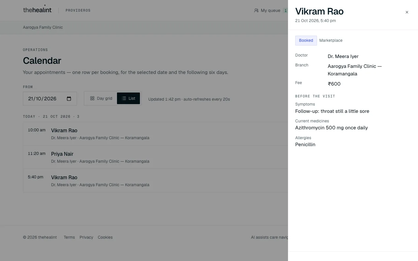Click the PROVIDEROS label in the header

click(78, 10)
